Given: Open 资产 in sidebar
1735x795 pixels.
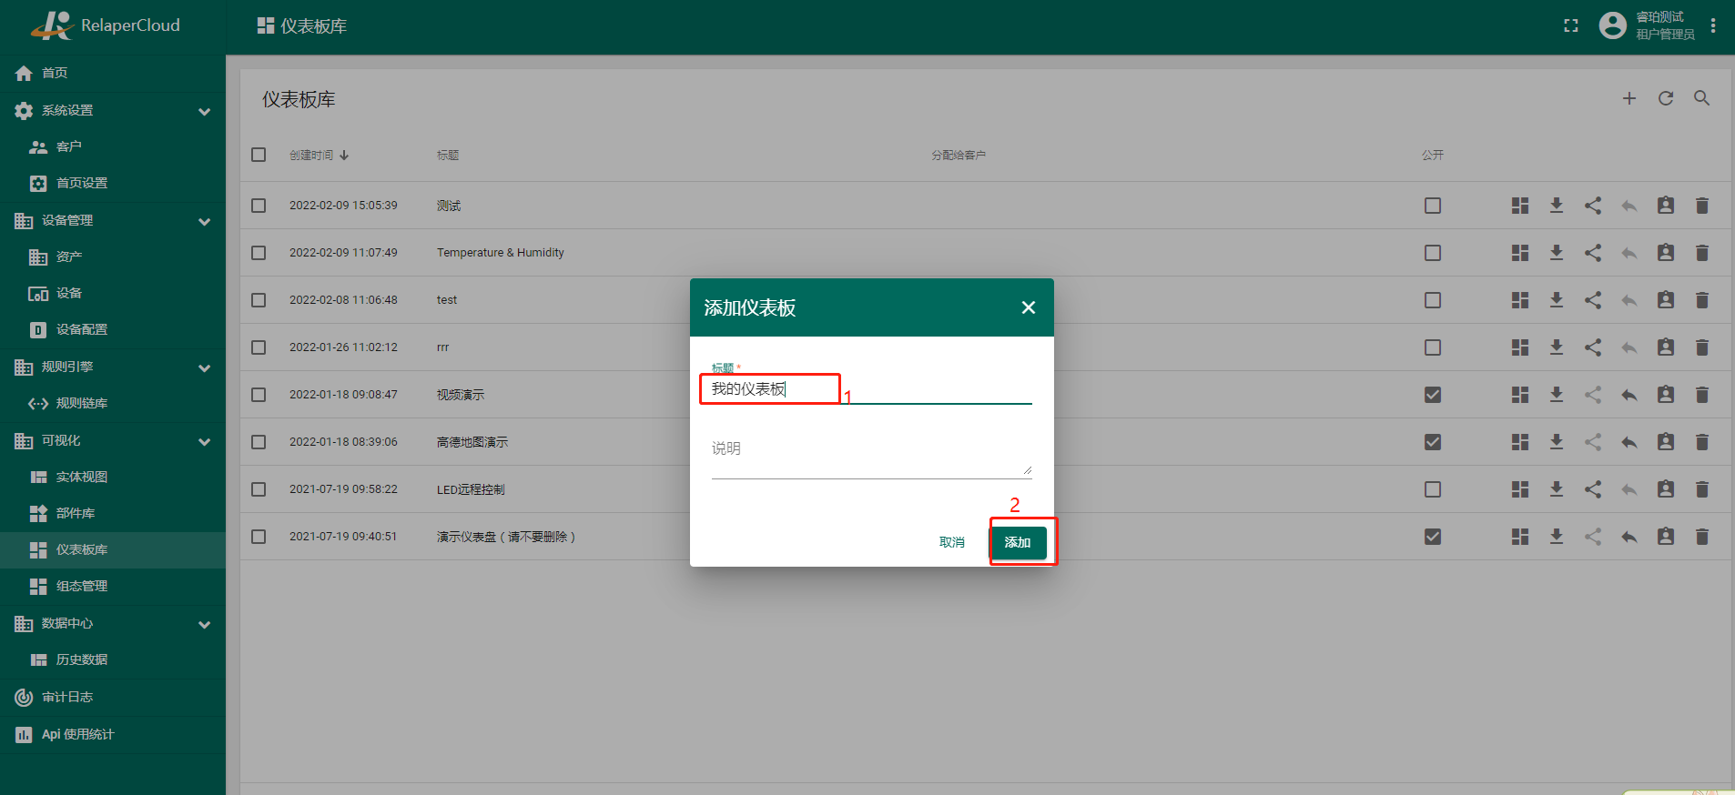Looking at the screenshot, I should tap(113, 257).
